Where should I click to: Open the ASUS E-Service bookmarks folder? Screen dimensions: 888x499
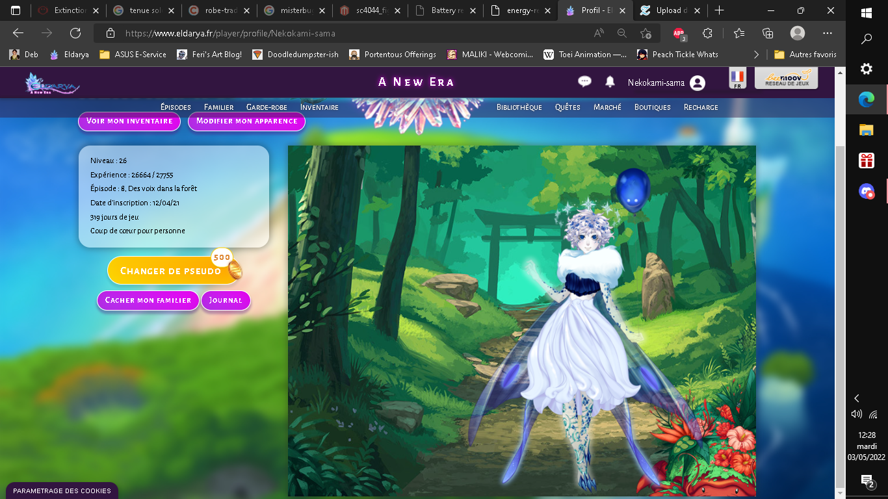tap(133, 55)
